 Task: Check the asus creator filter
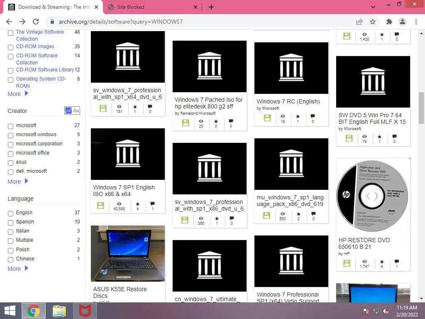pos(10,163)
